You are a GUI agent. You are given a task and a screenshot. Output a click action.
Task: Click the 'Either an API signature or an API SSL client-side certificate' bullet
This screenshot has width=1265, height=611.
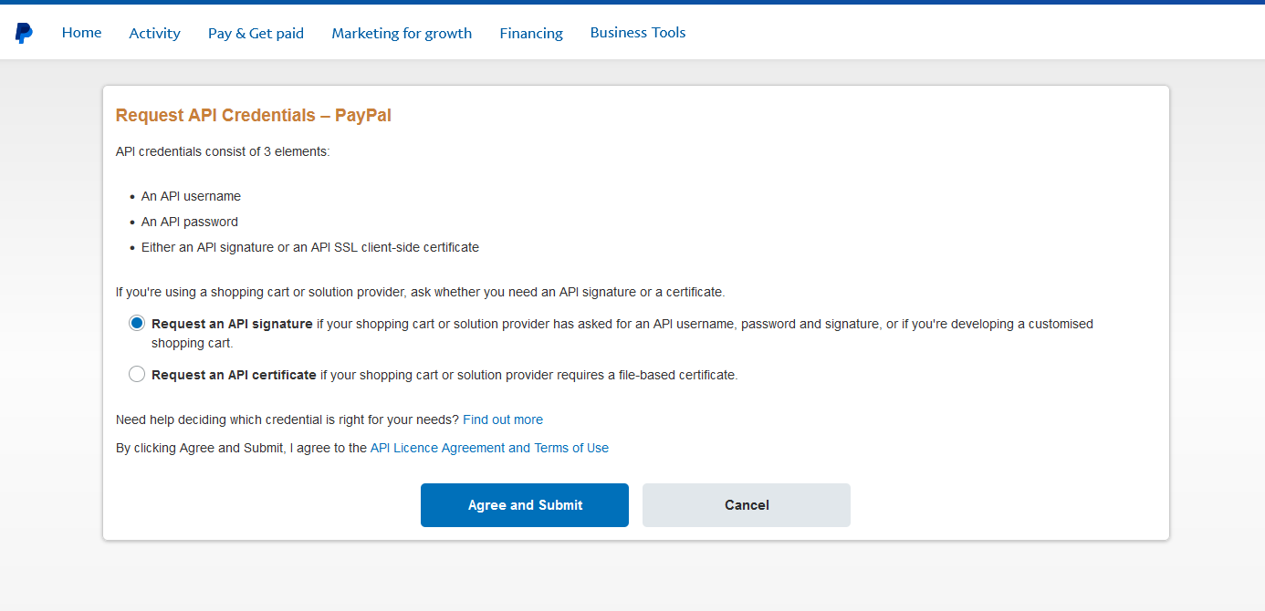(310, 247)
